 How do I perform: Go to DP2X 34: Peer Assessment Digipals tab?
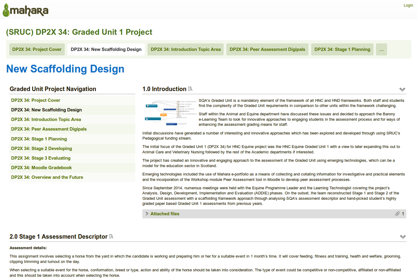267,49
